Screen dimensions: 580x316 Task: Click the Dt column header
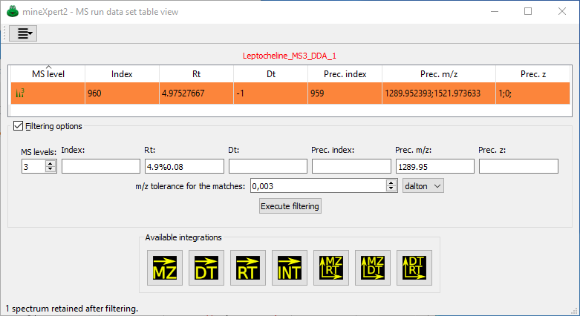[270, 74]
